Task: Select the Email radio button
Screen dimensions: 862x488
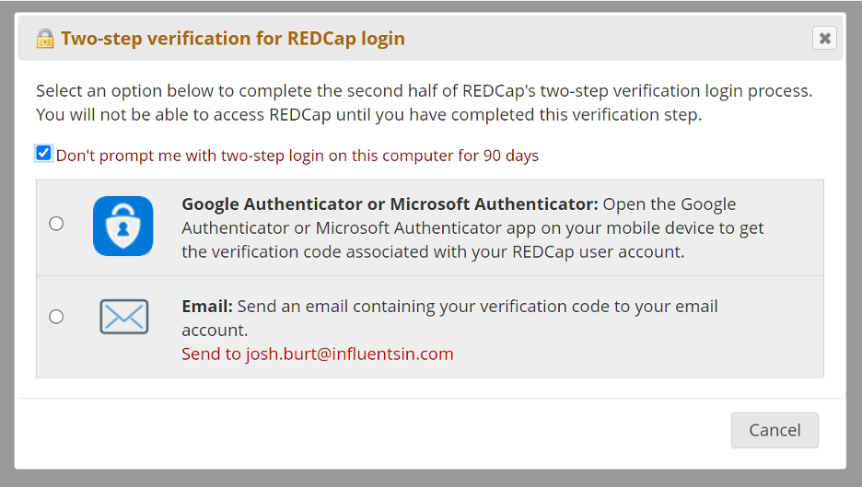Action: click(56, 317)
